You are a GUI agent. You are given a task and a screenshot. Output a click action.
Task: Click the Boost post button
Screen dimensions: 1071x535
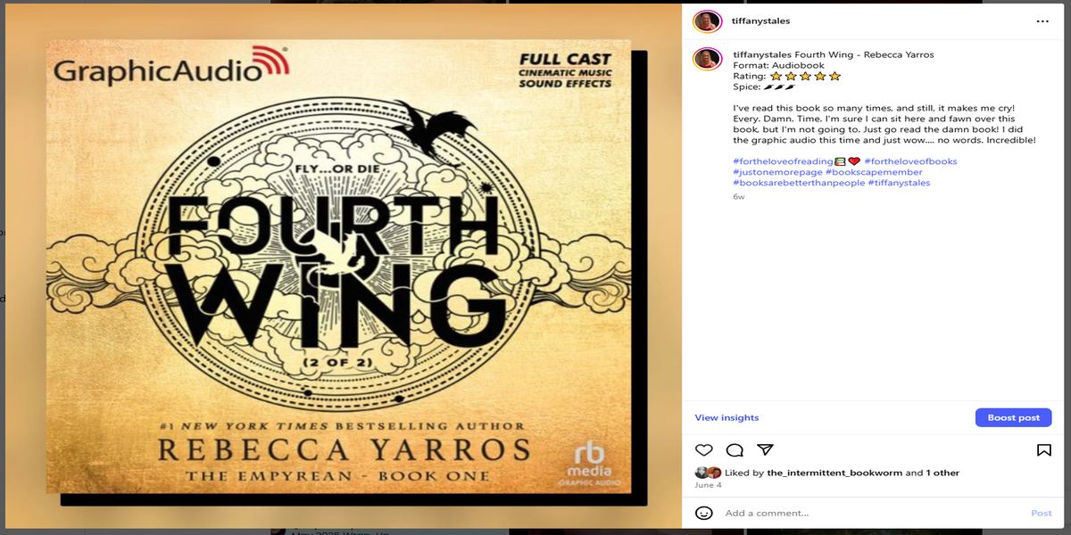pos(1014,417)
